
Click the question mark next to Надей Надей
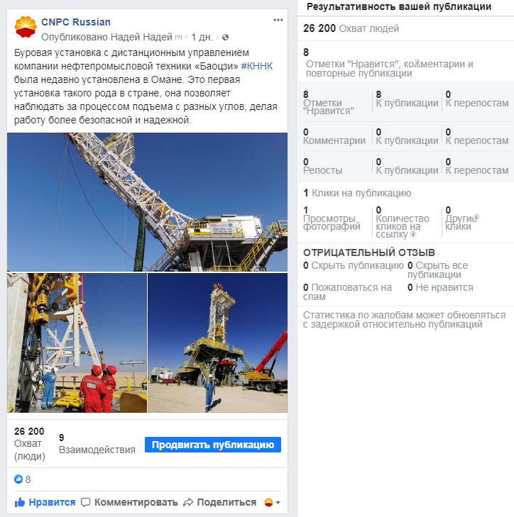pos(179,38)
